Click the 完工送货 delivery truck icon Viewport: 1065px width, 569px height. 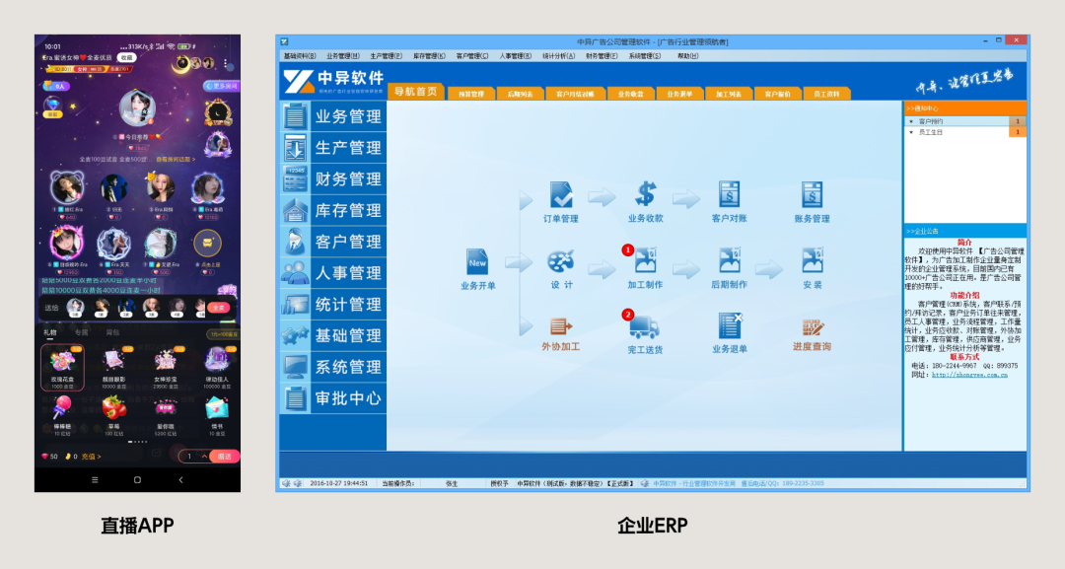point(644,326)
